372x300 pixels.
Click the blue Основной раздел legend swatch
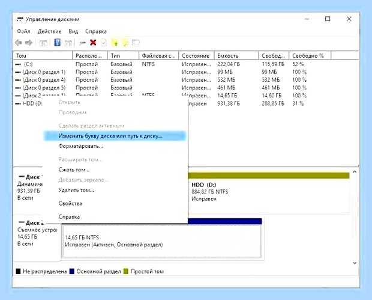pyautogui.click(x=72, y=271)
